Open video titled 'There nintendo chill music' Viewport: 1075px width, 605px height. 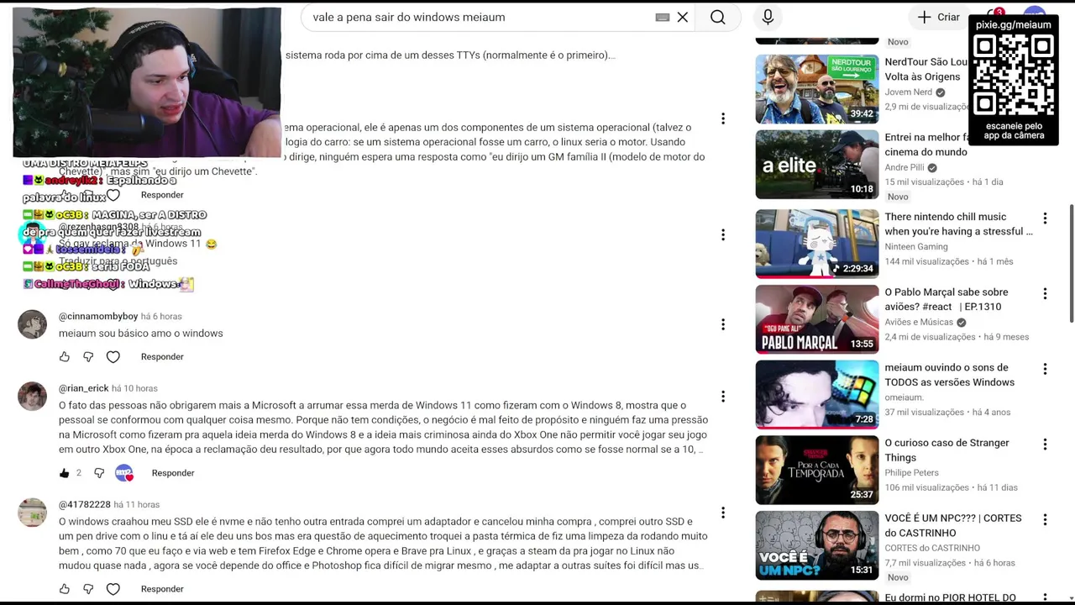(x=958, y=224)
